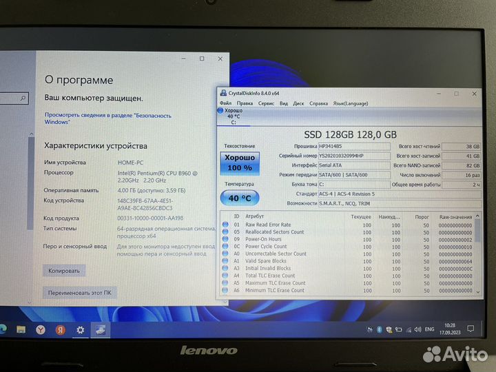Open the Вид menu

(x=284, y=103)
